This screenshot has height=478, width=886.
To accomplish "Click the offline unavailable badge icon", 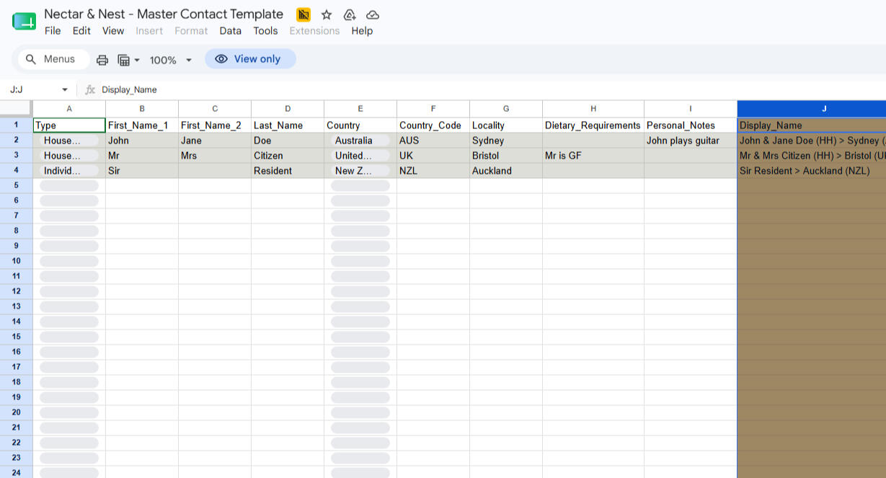I will click(x=304, y=14).
